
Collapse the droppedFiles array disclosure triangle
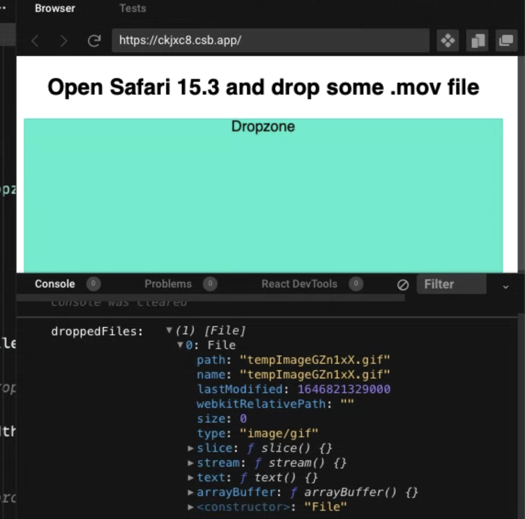(x=168, y=330)
